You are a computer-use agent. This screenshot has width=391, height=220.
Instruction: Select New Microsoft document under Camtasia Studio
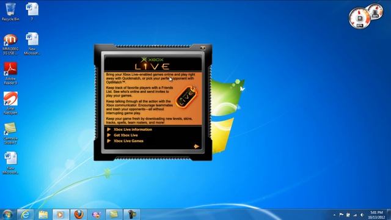point(10,163)
